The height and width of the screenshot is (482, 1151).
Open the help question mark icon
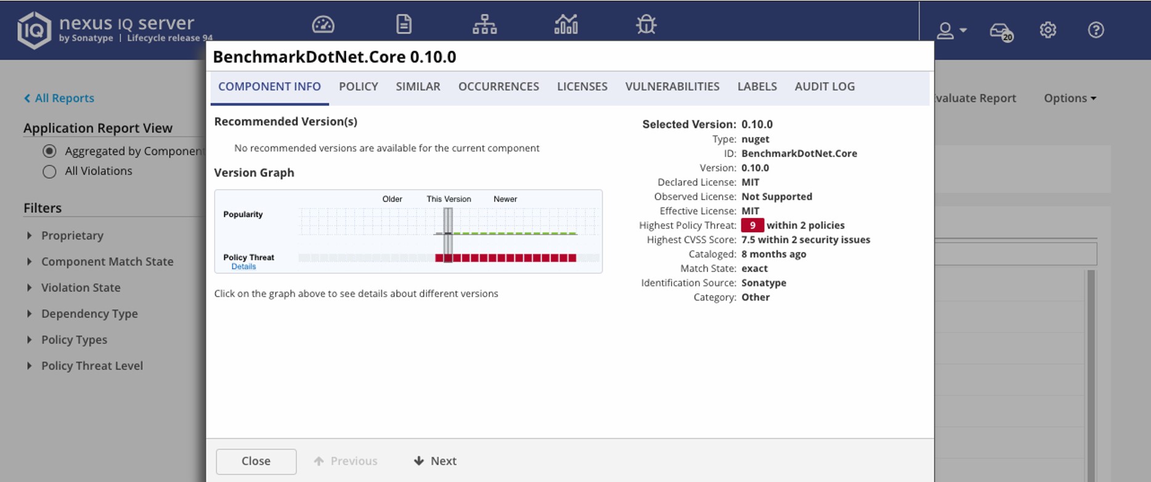1096,30
